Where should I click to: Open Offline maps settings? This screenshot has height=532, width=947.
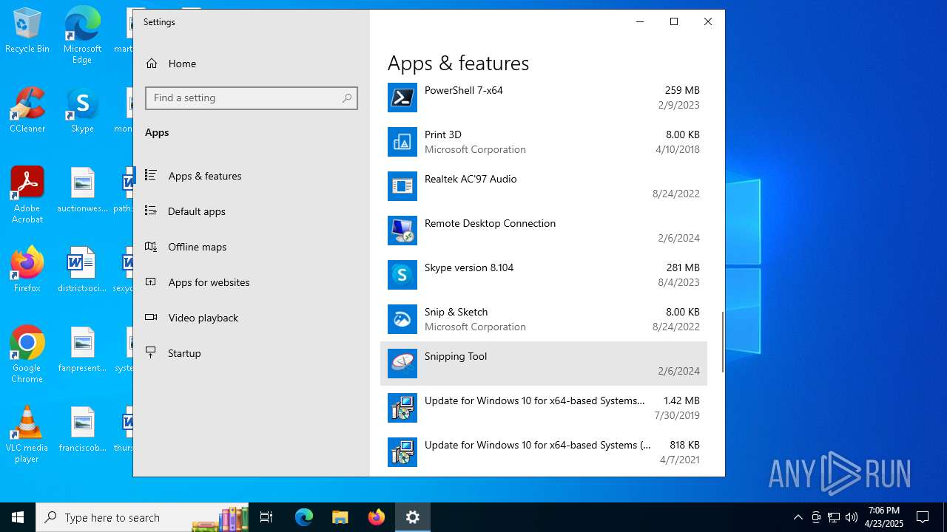point(251,247)
